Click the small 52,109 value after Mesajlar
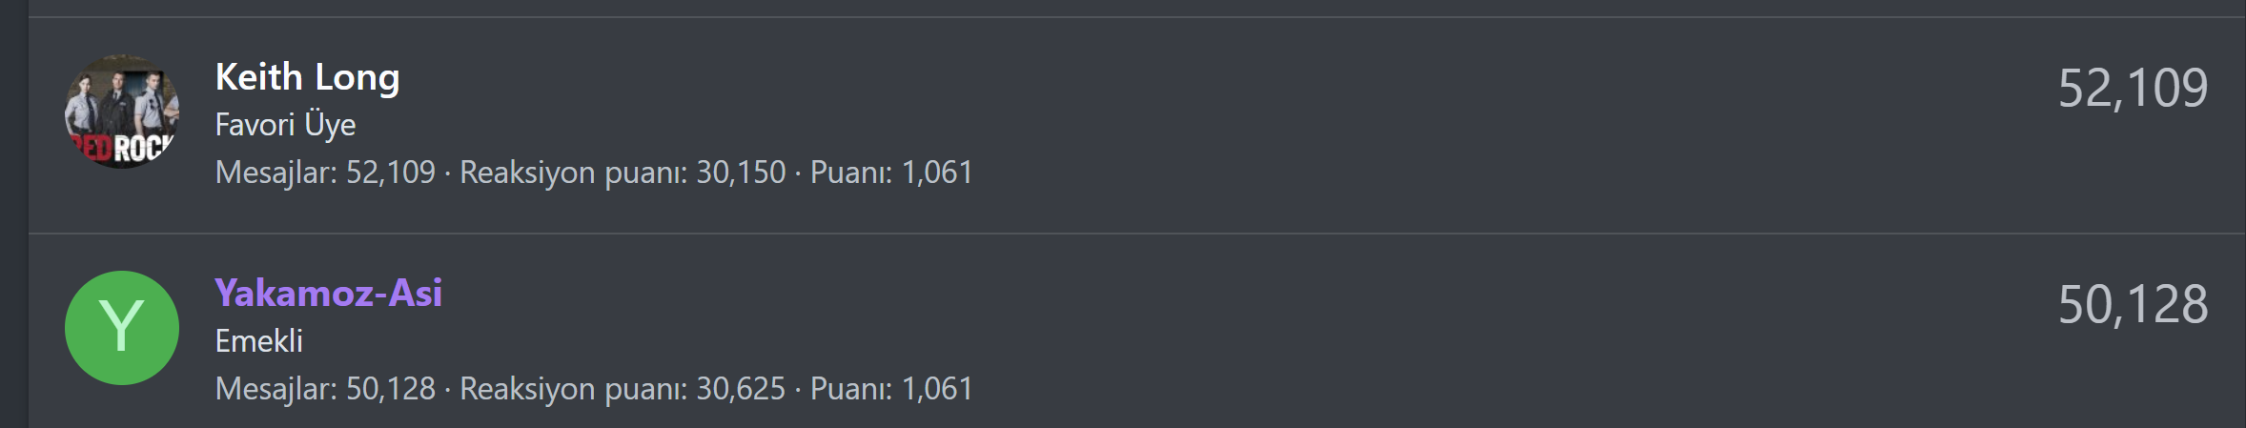Image resolution: width=2246 pixels, height=428 pixels. pyautogui.click(x=390, y=173)
